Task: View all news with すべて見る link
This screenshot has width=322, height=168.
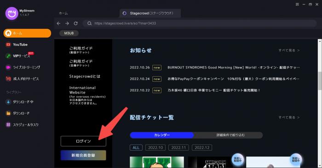Action: point(289,50)
